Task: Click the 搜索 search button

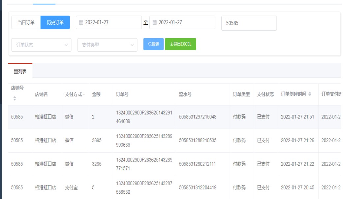Action: (x=153, y=44)
